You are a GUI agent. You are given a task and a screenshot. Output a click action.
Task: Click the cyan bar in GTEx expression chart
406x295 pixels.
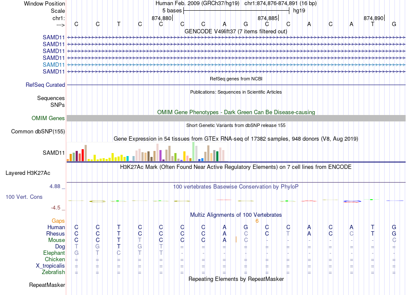(127, 159)
